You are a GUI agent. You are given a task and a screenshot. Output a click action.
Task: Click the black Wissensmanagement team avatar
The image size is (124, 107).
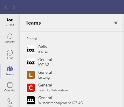pyautogui.click(x=31, y=100)
